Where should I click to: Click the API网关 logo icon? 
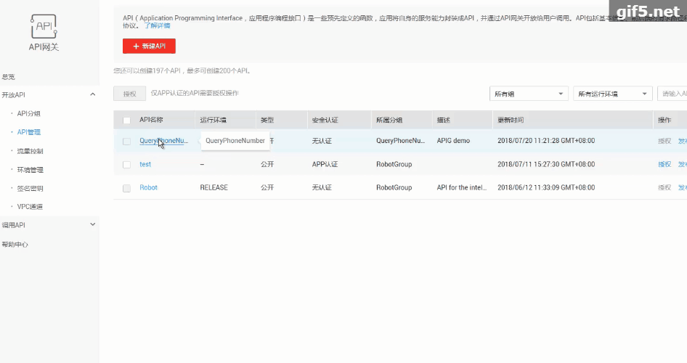[x=44, y=26]
